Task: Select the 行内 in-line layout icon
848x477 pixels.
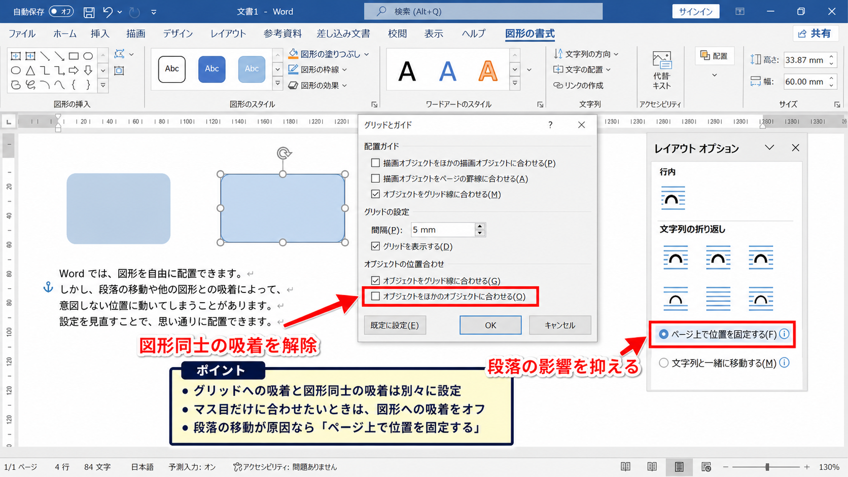Action: [x=673, y=198]
